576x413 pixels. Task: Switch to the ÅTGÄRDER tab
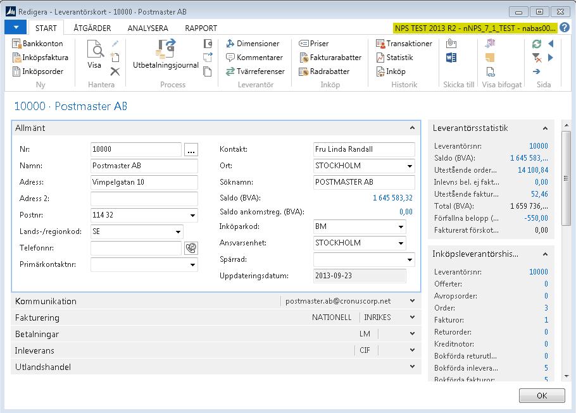(92, 28)
